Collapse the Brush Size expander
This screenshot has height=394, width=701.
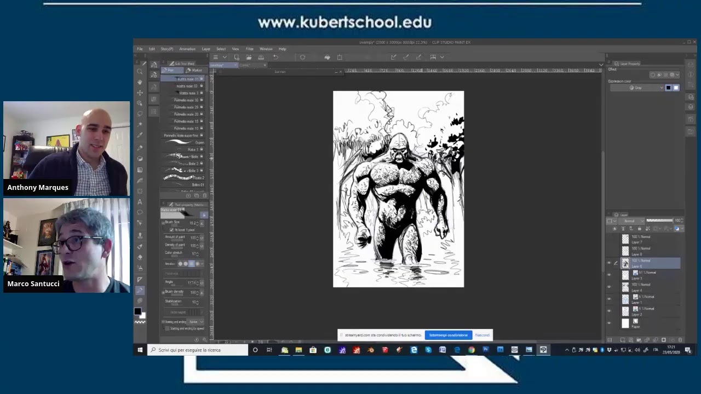coord(163,223)
